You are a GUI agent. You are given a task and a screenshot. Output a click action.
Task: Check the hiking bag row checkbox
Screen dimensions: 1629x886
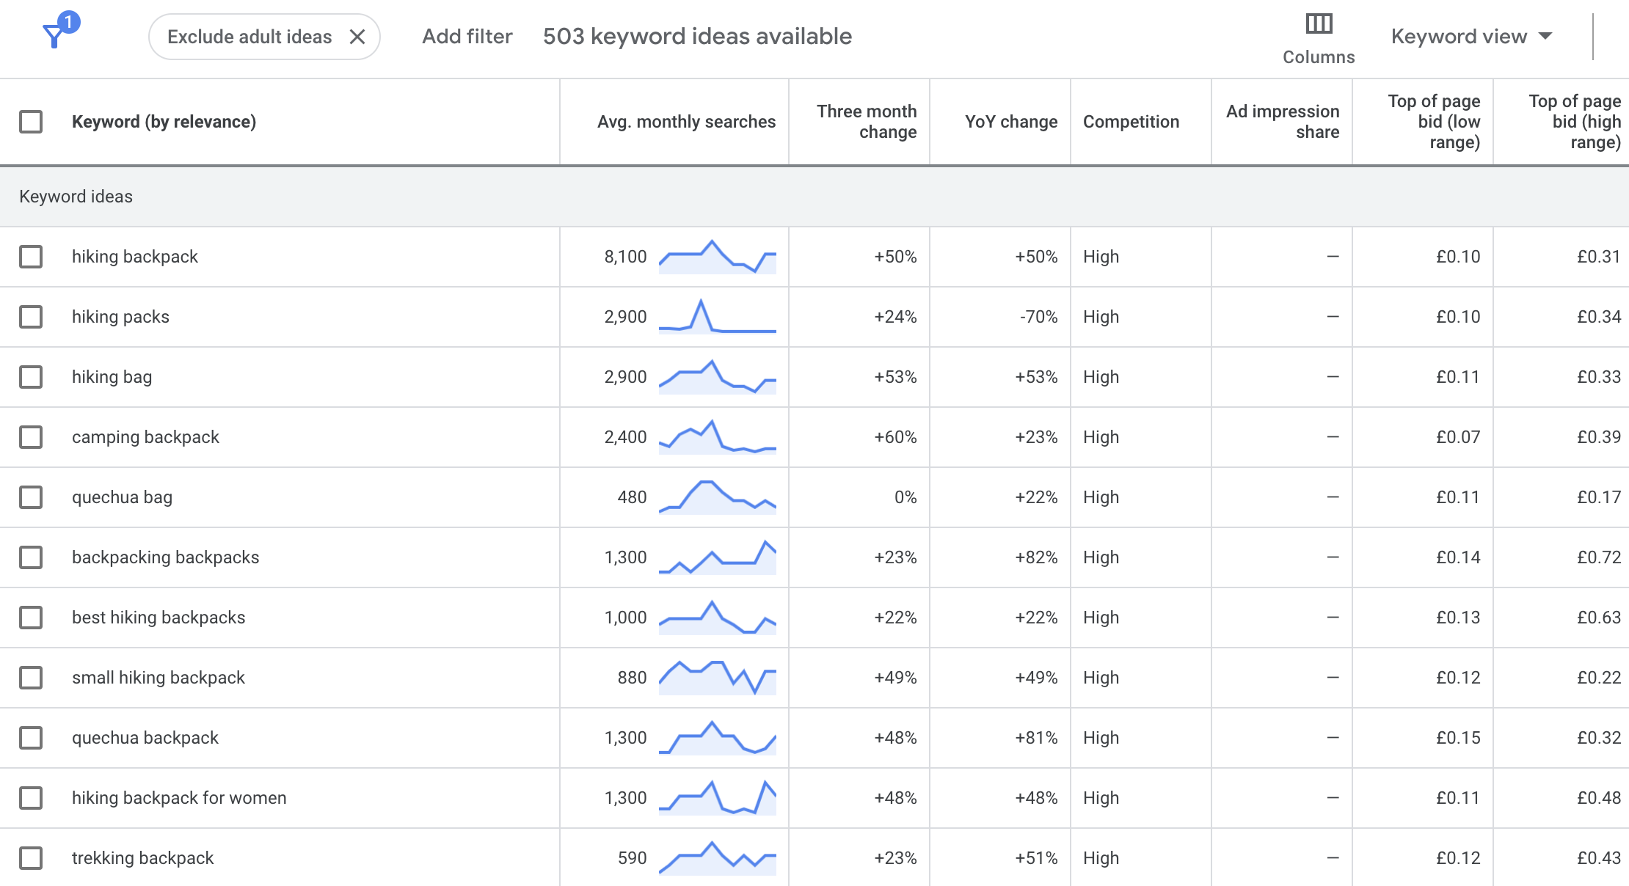click(31, 377)
